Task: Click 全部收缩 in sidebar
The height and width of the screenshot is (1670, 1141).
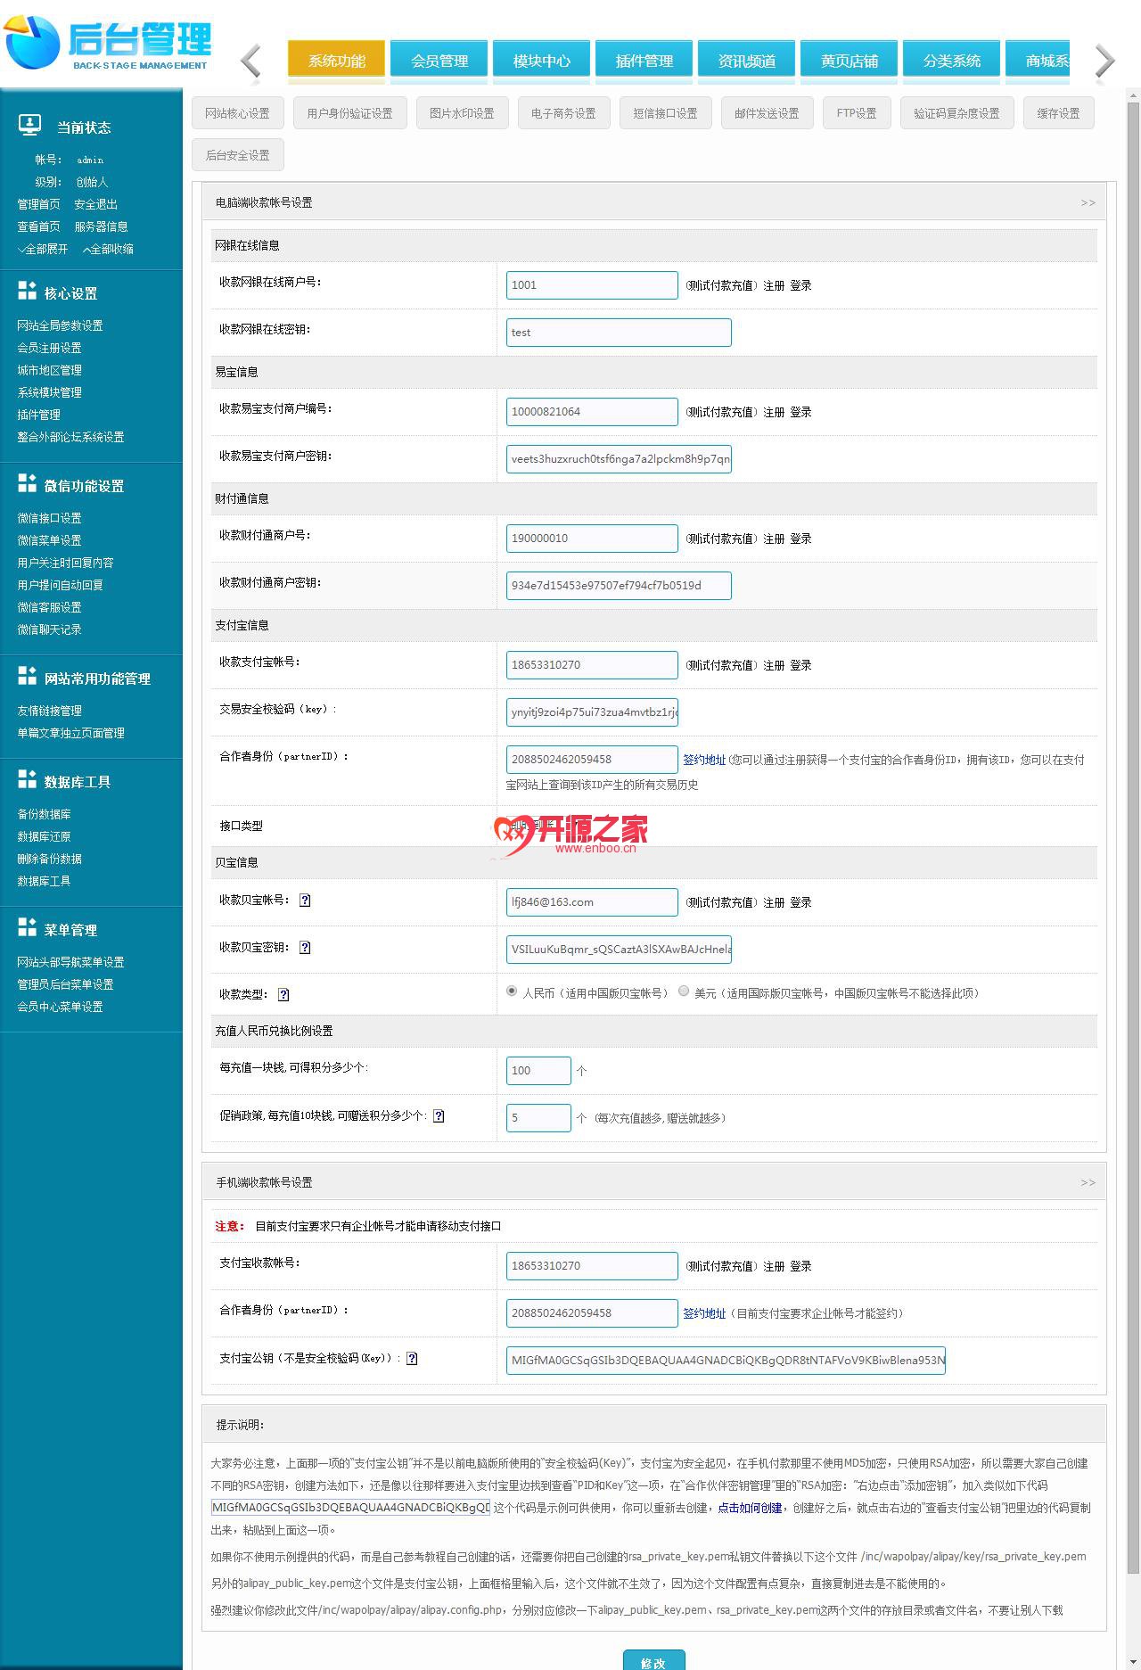Action: [x=108, y=250]
